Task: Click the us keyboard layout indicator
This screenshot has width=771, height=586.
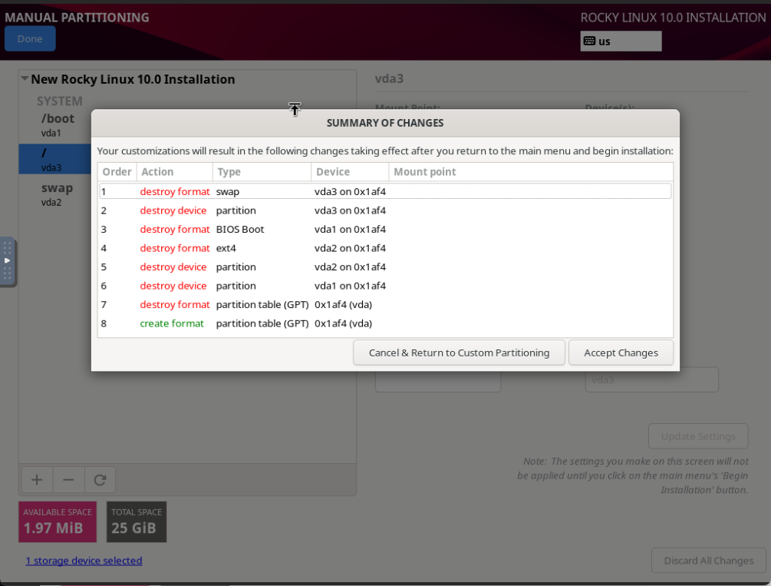Action: click(x=621, y=41)
